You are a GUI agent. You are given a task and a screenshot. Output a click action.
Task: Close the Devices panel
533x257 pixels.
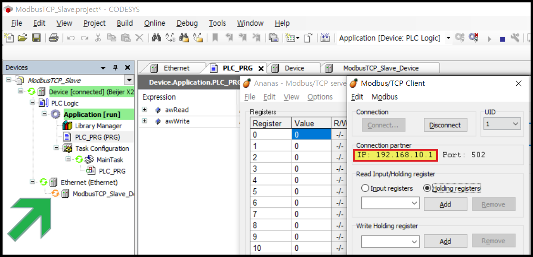pyautogui.click(x=127, y=68)
